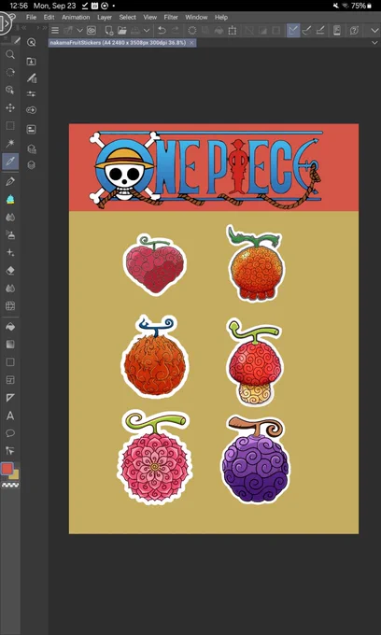Open the Animation menu
The image size is (381, 635).
point(76,18)
